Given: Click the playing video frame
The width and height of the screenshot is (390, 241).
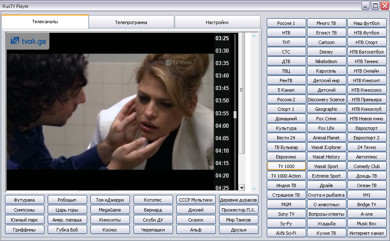Looking at the screenshot, I should click(110, 111).
